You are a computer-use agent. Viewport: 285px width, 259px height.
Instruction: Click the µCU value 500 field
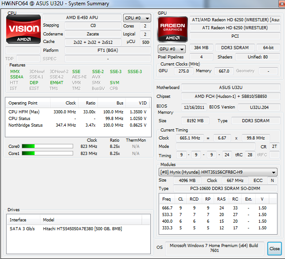tap(145, 43)
